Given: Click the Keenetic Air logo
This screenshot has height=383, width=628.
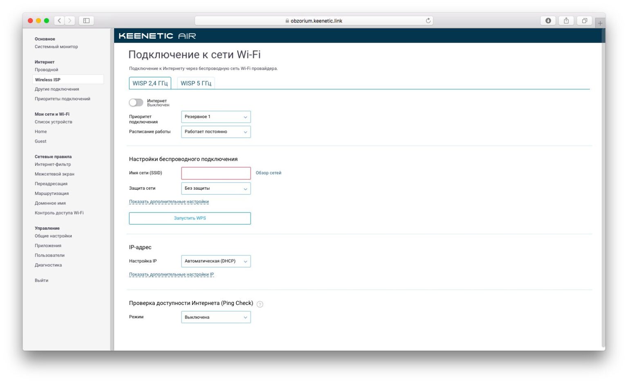Looking at the screenshot, I should click(x=157, y=36).
